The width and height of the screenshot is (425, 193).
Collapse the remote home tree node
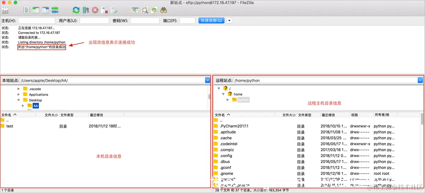click(223, 94)
